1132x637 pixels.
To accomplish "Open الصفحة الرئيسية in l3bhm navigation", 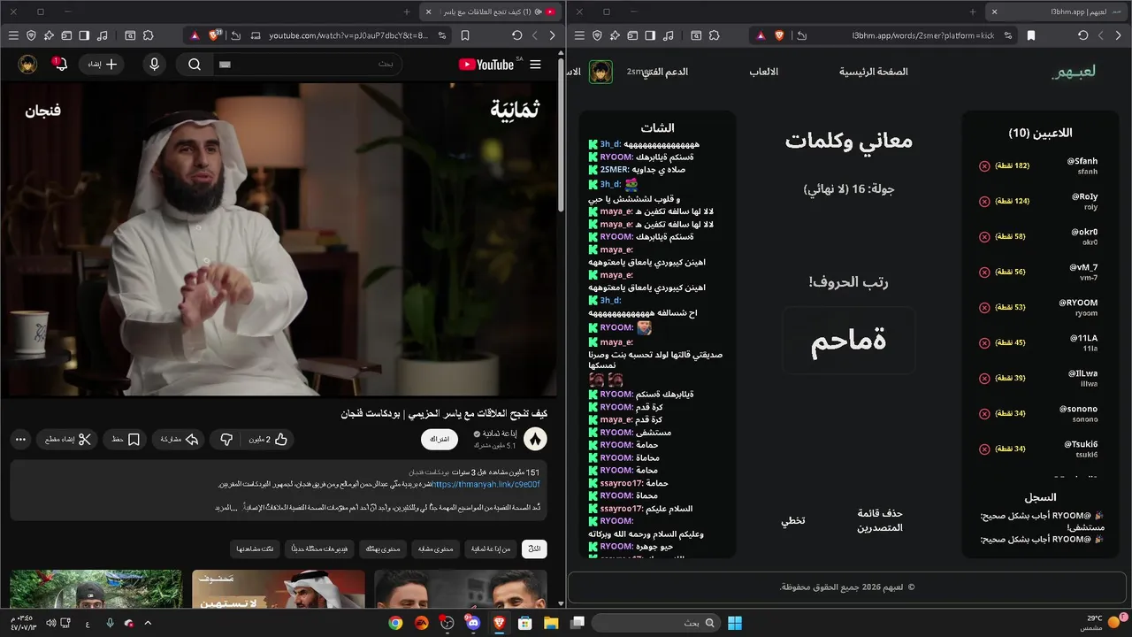I will [x=874, y=72].
